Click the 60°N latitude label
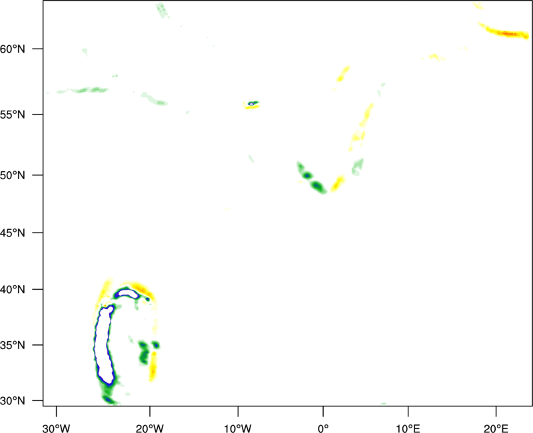Viewport: 533px width, 433px height. pyautogui.click(x=13, y=49)
